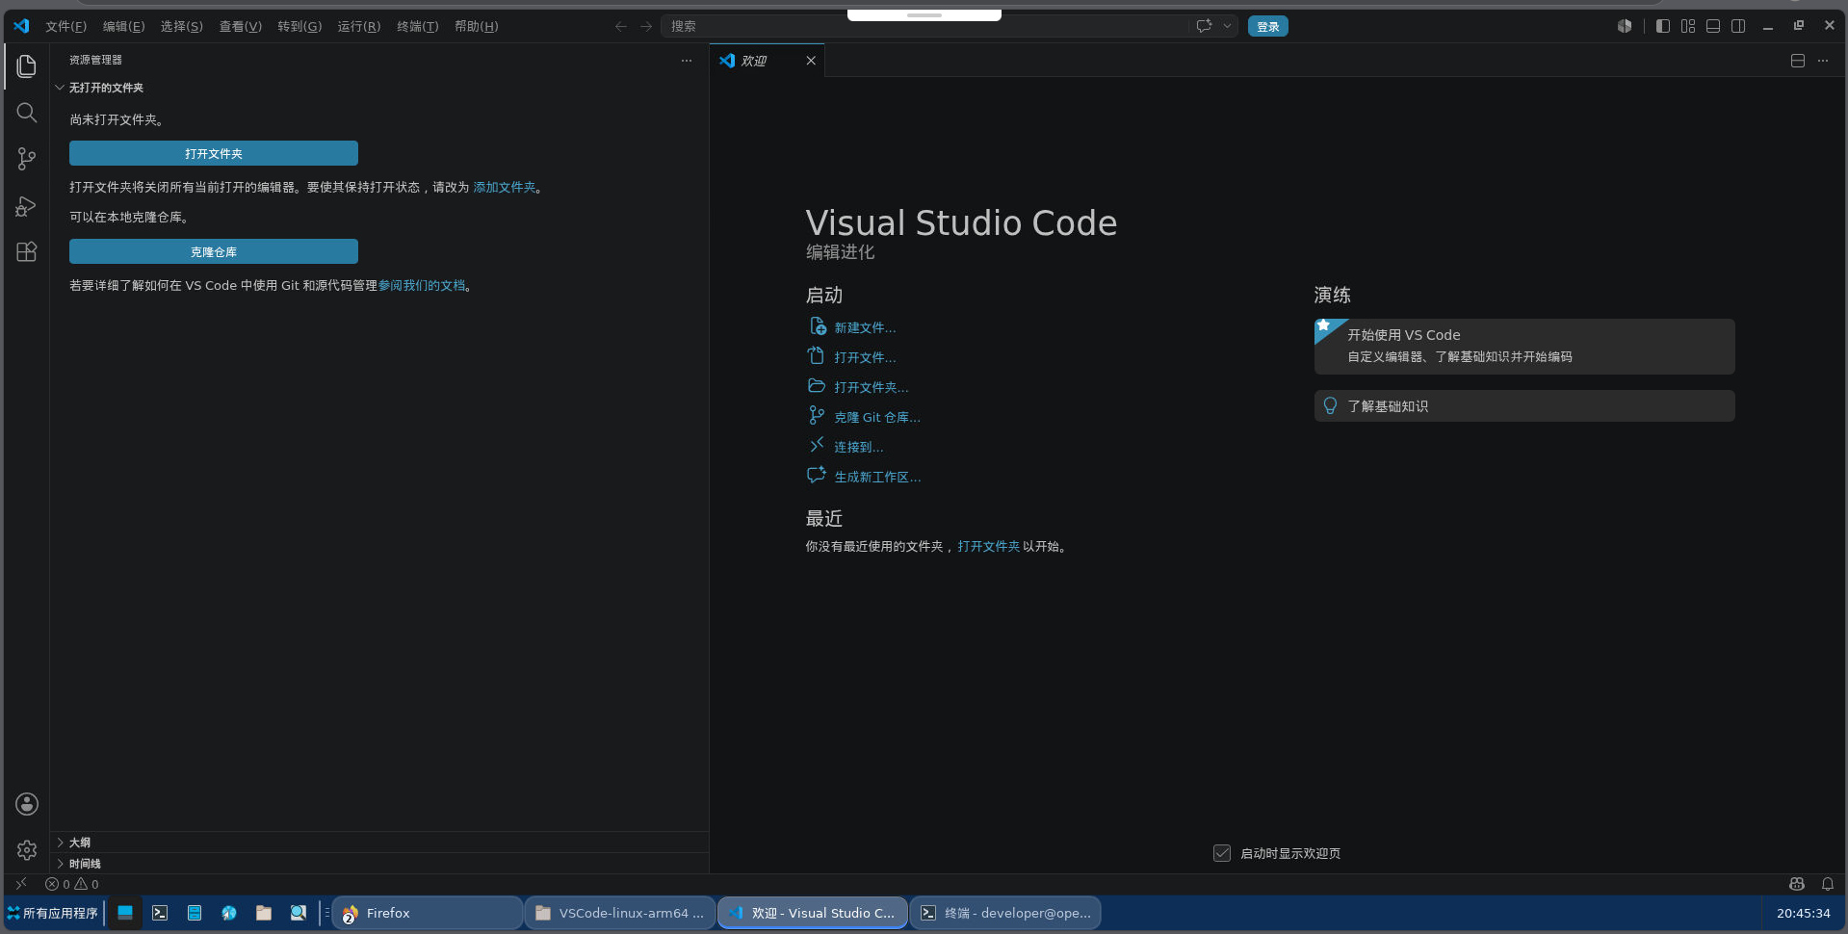Open the explorer panel more actions menu
The height and width of the screenshot is (934, 1848).
coord(687,60)
